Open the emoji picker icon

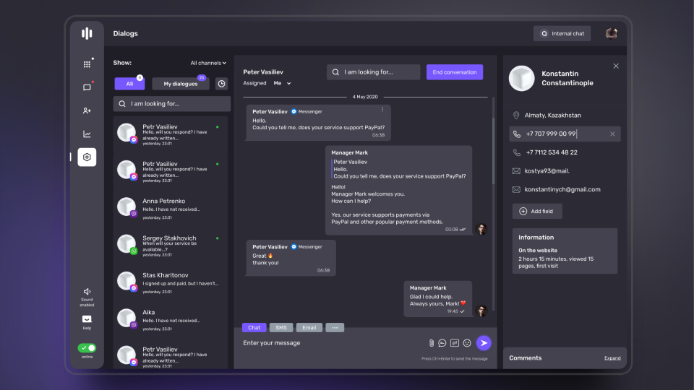coord(467,342)
